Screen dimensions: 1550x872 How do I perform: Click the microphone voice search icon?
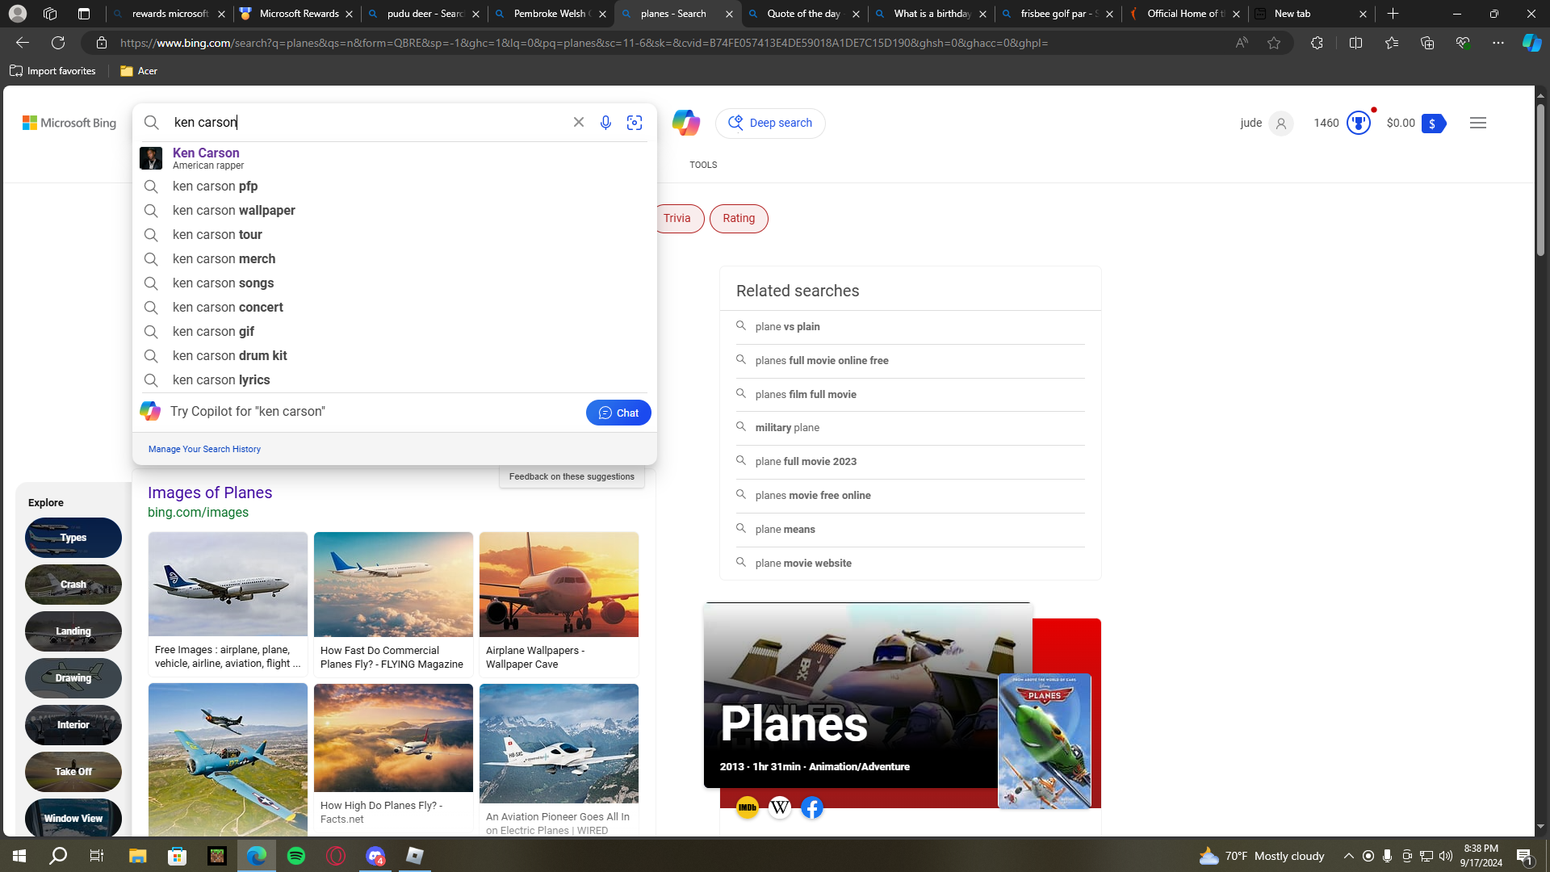[x=605, y=123]
